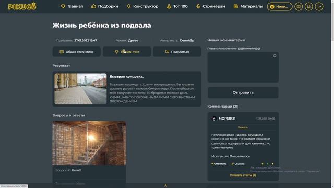
Task: Open the Топ 100 menu item
Action: pos(177,6)
